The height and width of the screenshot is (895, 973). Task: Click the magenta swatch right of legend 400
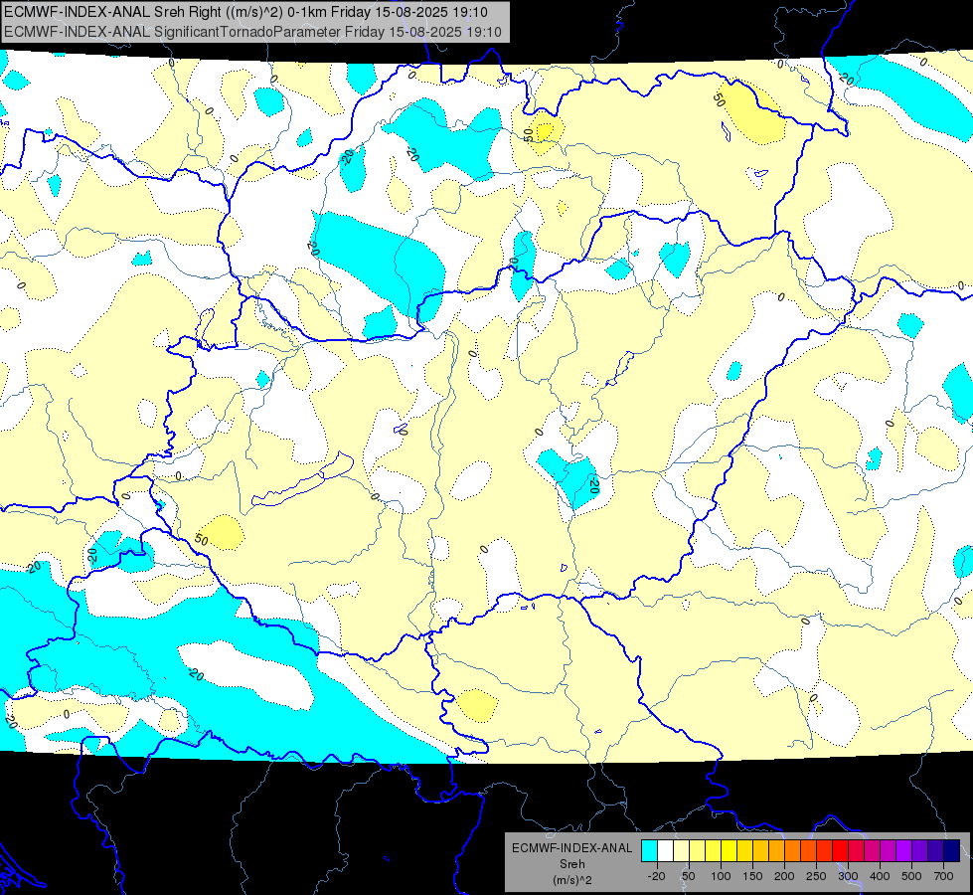click(x=888, y=850)
